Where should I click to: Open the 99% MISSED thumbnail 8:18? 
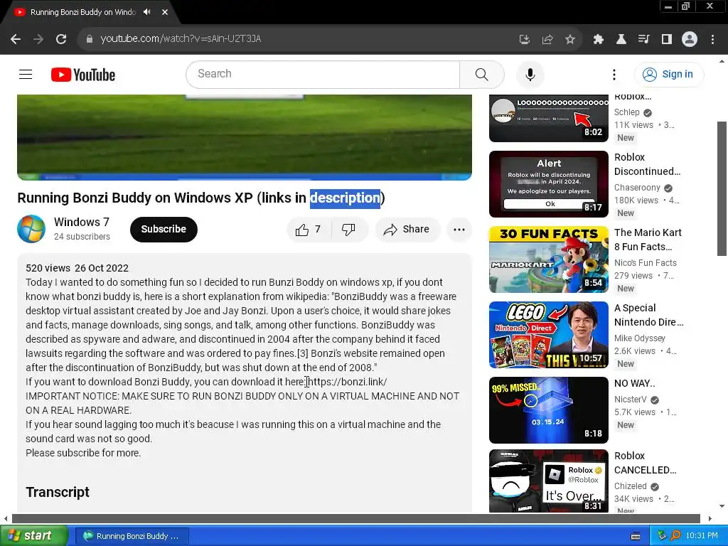[549, 410]
